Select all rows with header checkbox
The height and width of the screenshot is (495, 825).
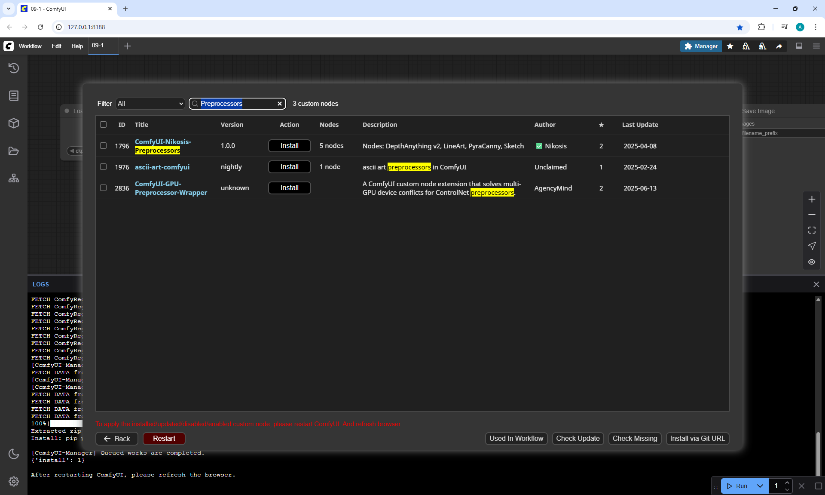click(x=103, y=125)
